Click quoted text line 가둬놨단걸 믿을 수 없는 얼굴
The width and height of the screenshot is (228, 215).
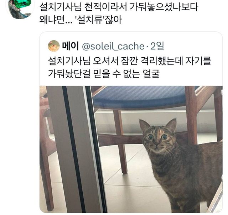click(x=104, y=74)
